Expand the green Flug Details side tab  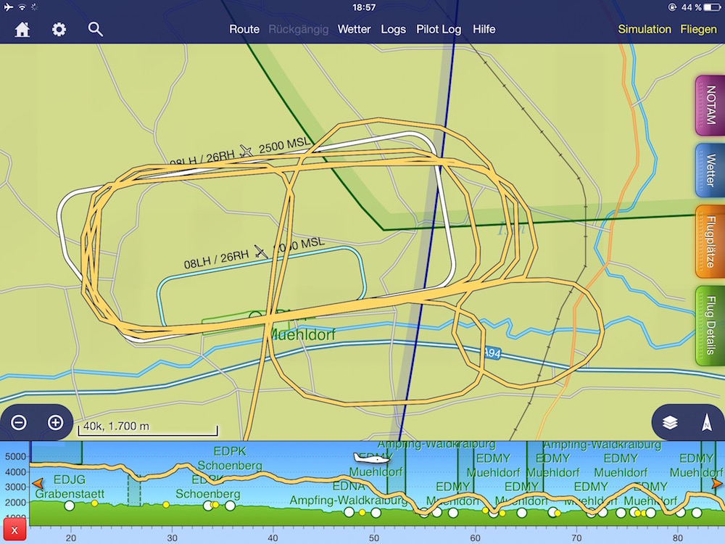[x=710, y=326]
